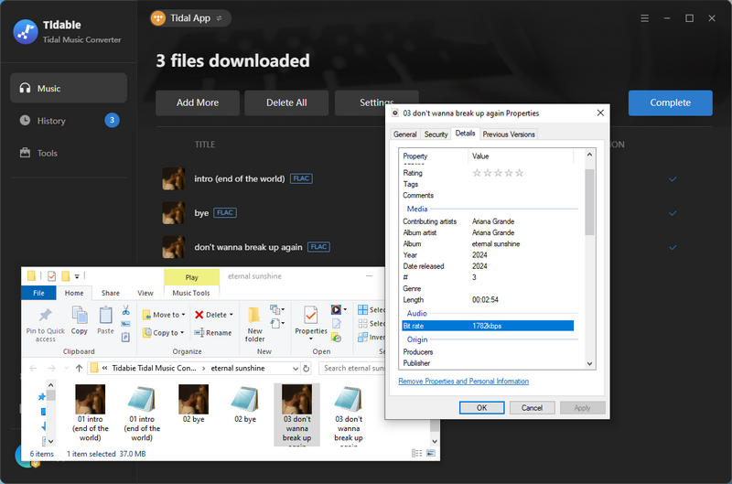Click the Cut scissors icon
This screenshot has width=732, height=484.
click(126, 311)
